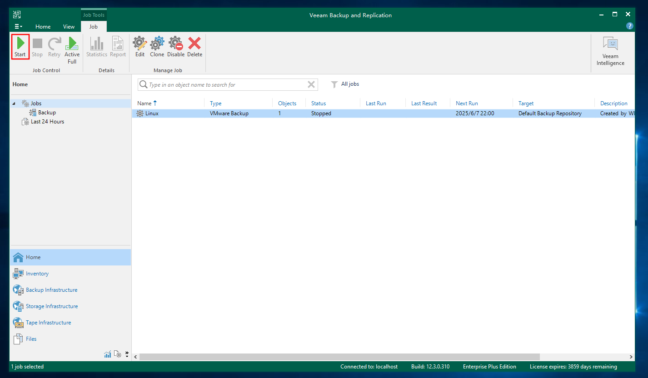Screen dimensions: 648x378
Task: Open Backup Infrastructure view
Action: point(70,290)
